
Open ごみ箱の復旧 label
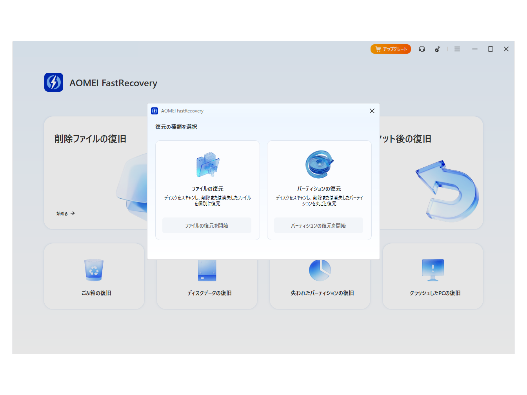pyautogui.click(x=96, y=293)
